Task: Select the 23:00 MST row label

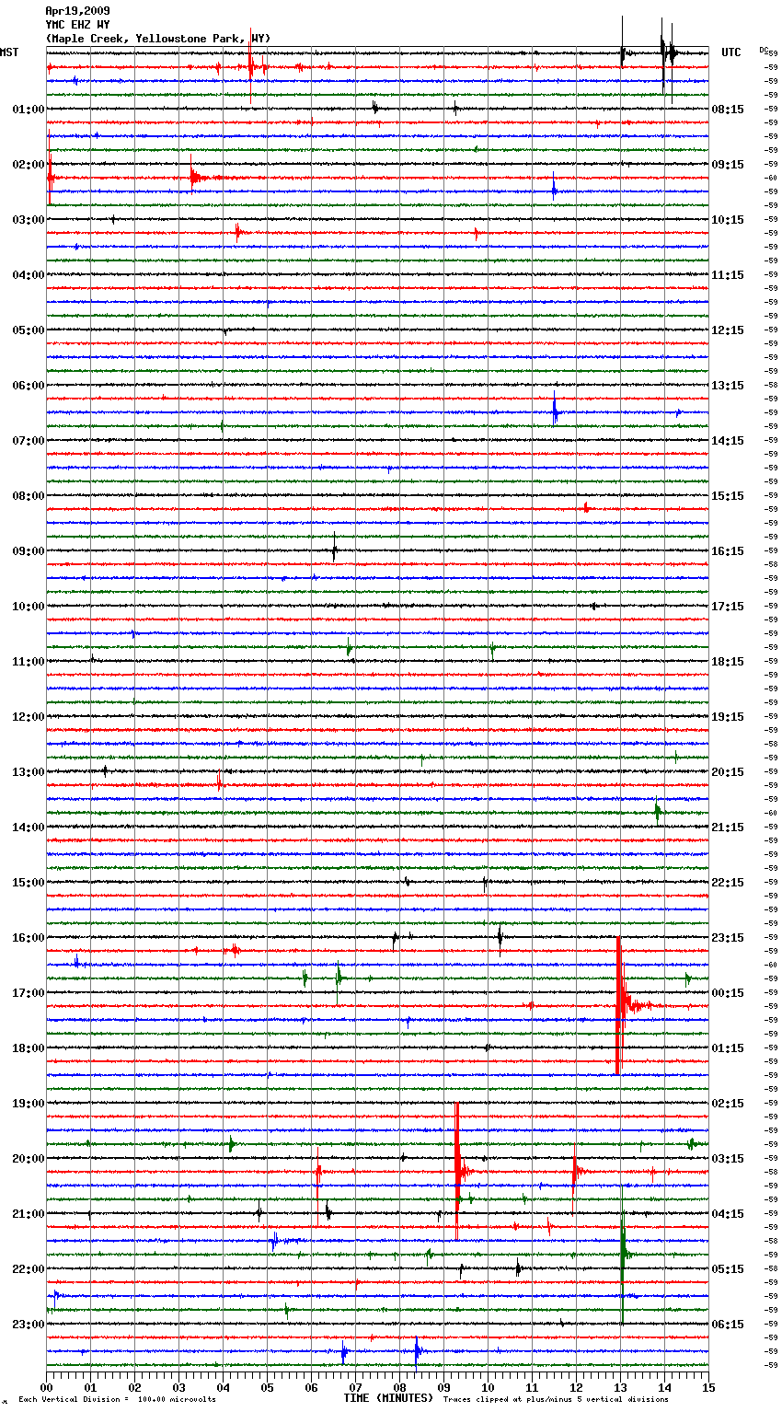Action: point(29,1325)
